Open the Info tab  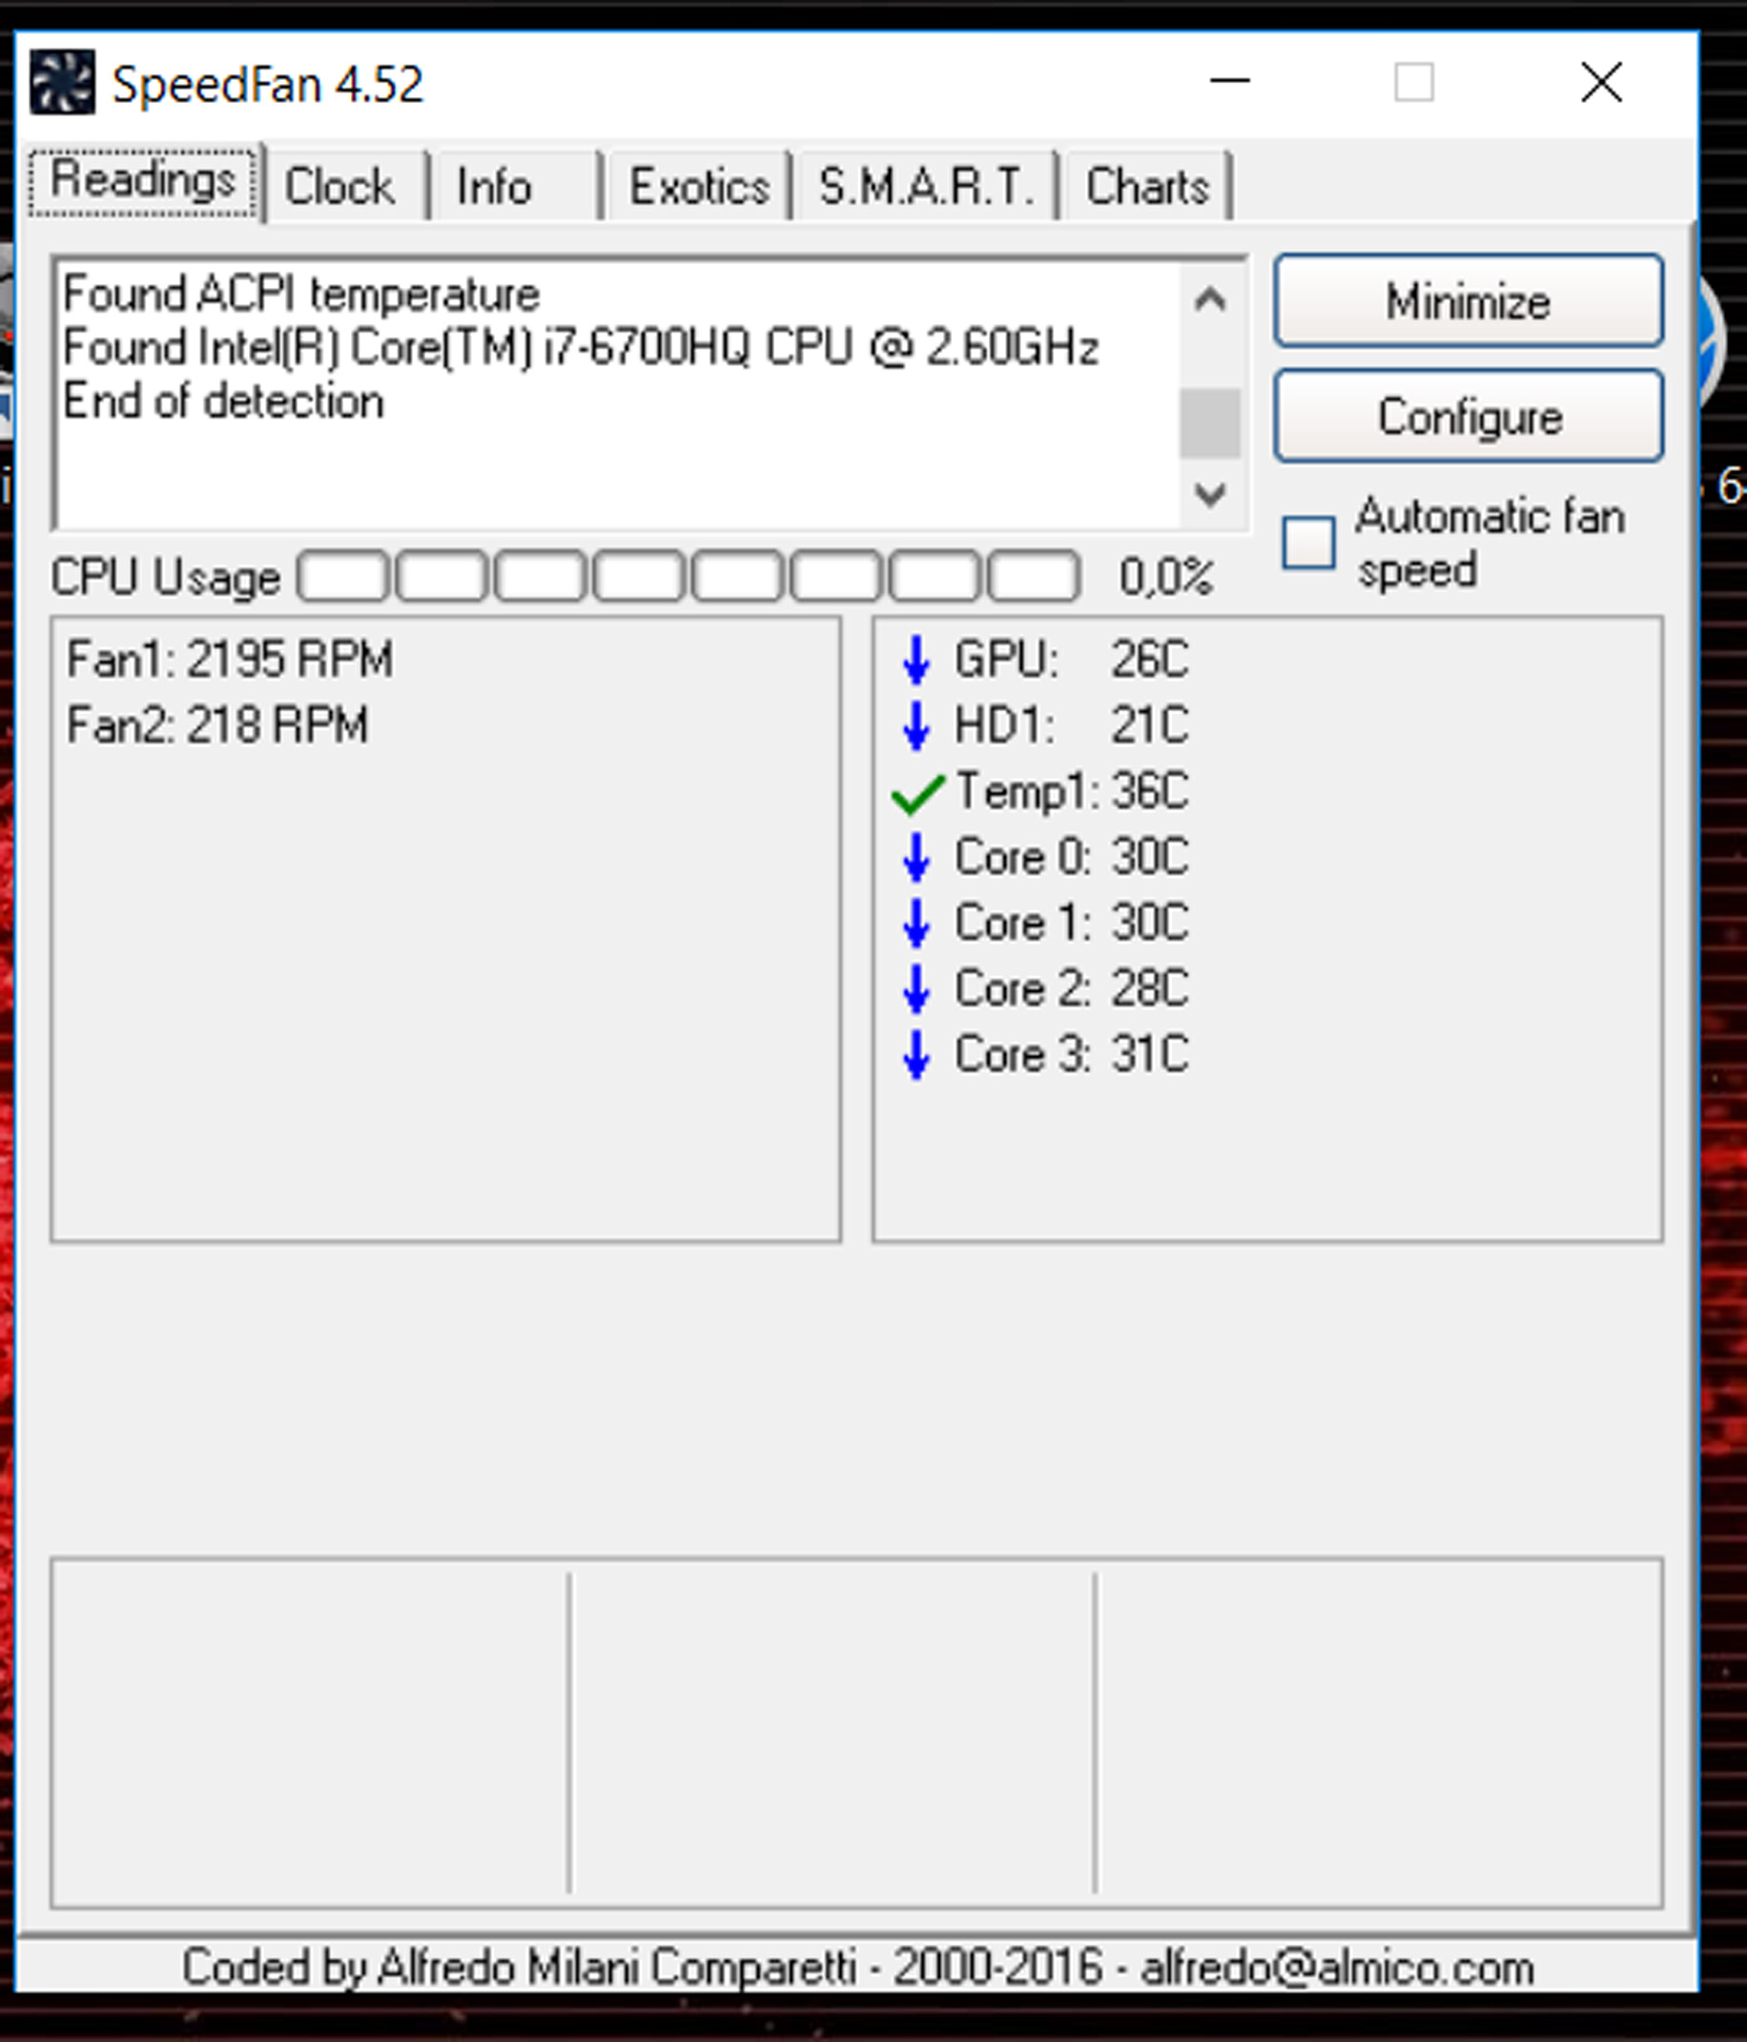pyautogui.click(x=517, y=186)
